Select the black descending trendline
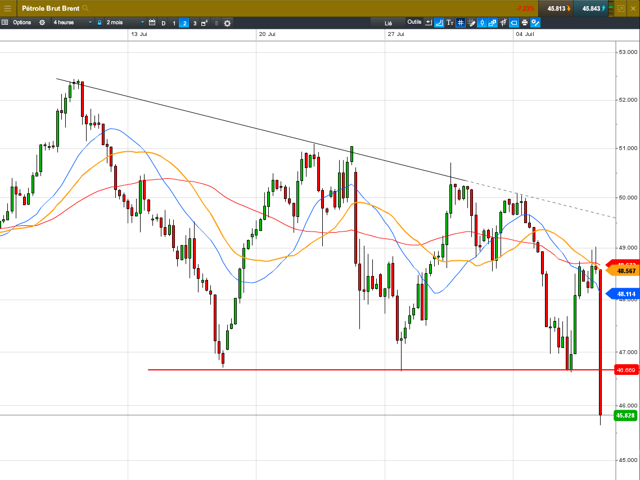Image resolution: width=640 pixels, height=480 pixels. tap(261, 129)
